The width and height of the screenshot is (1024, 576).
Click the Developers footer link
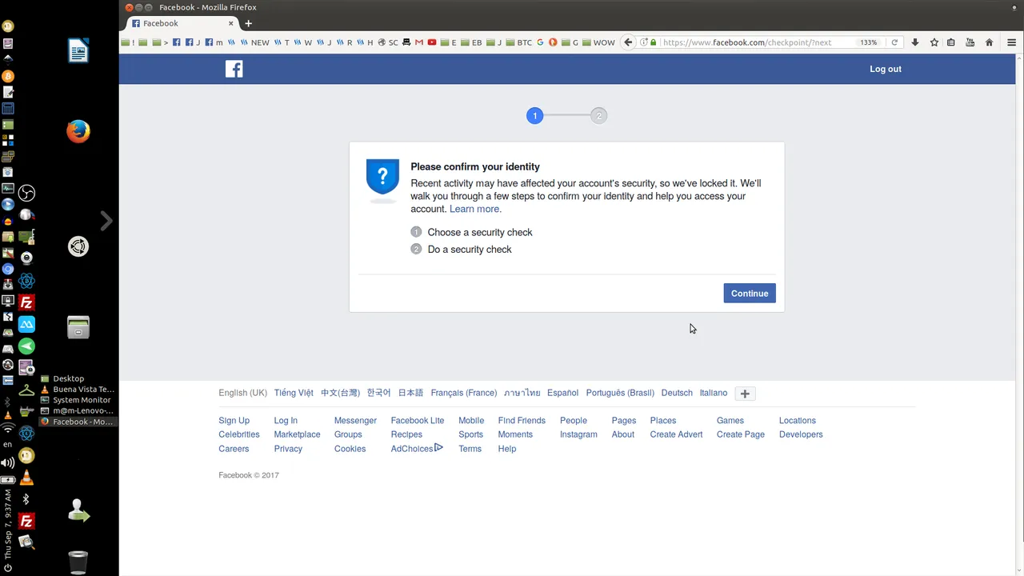(x=801, y=434)
